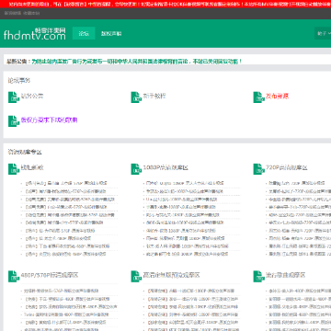This screenshot has width=331, height=331.
Task: Open the red 发布资源 link
Action: tap(277, 96)
